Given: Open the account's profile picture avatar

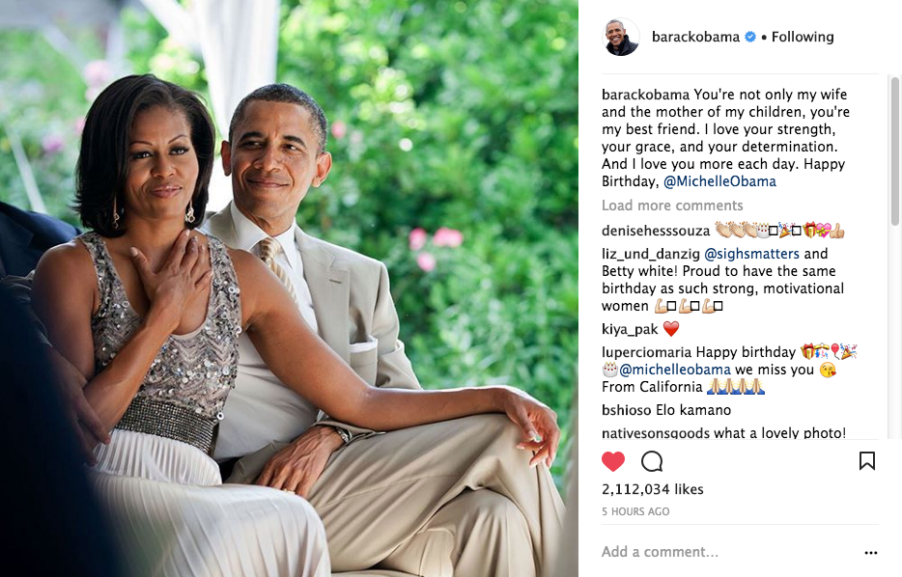Looking at the screenshot, I should 621,37.
